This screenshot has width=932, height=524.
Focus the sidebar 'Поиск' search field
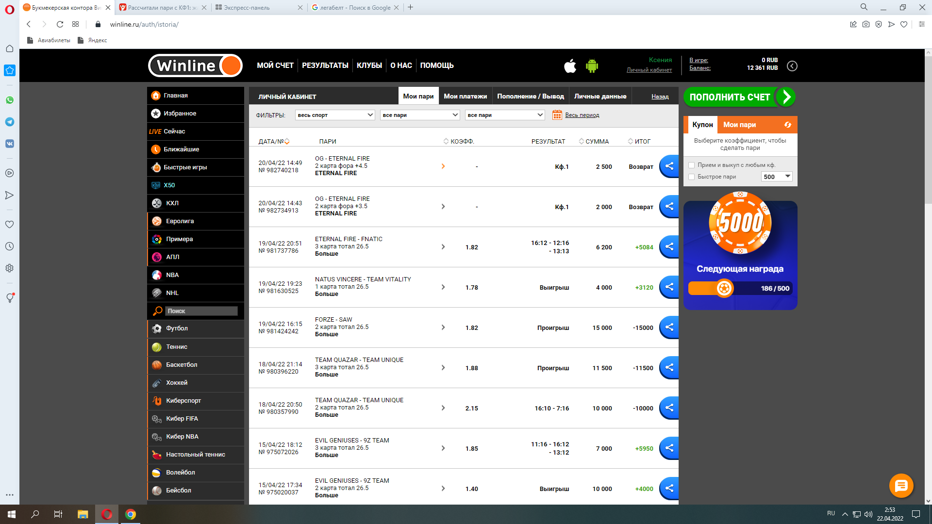(201, 311)
